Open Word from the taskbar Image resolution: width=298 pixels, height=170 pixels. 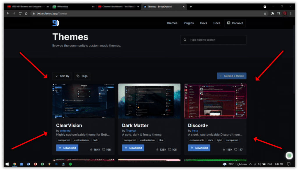pos(29,164)
